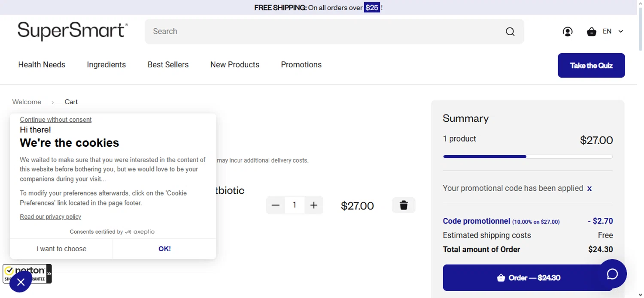
Task: Click the Summary heading
Action: pyautogui.click(x=465, y=118)
